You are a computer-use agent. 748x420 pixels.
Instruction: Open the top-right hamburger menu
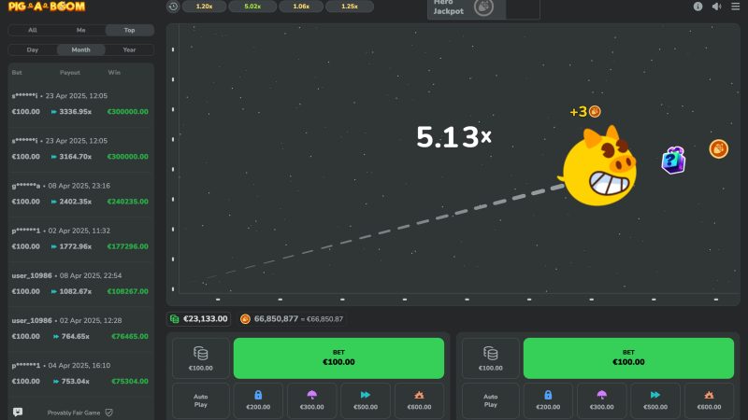(737, 7)
